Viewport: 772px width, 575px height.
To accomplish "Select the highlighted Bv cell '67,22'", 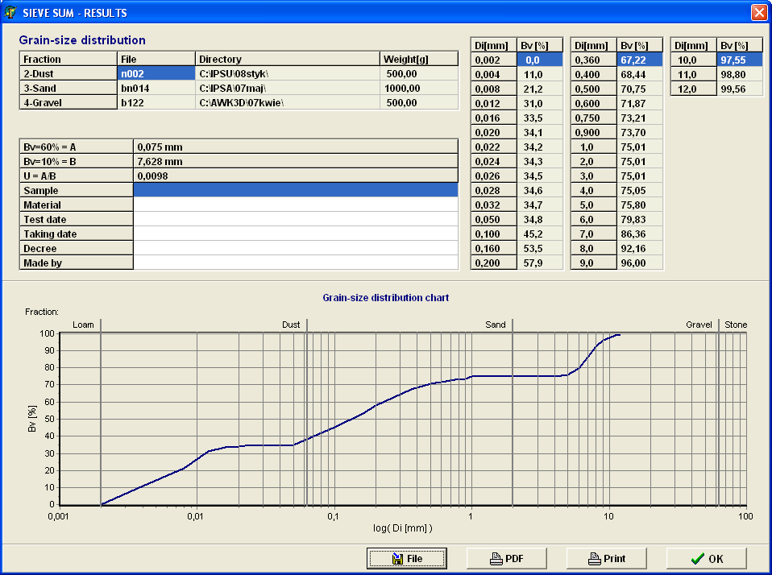I will point(640,60).
